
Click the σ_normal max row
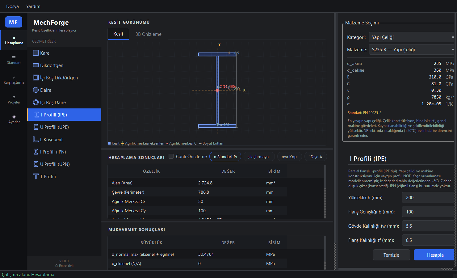pyautogui.click(x=197, y=254)
